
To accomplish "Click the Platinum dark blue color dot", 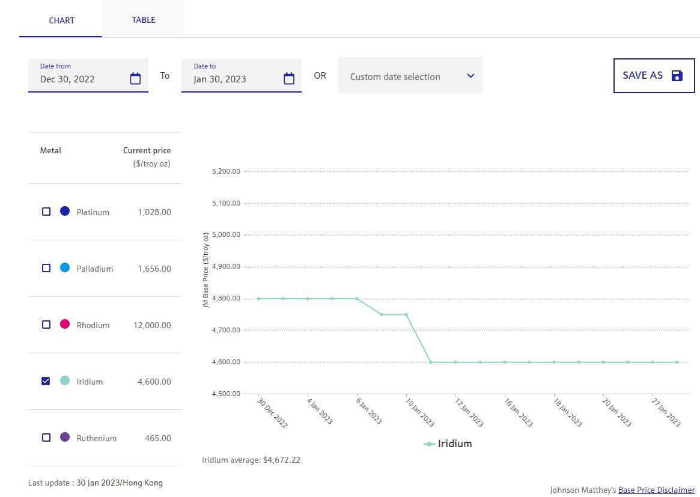I will [x=65, y=212].
